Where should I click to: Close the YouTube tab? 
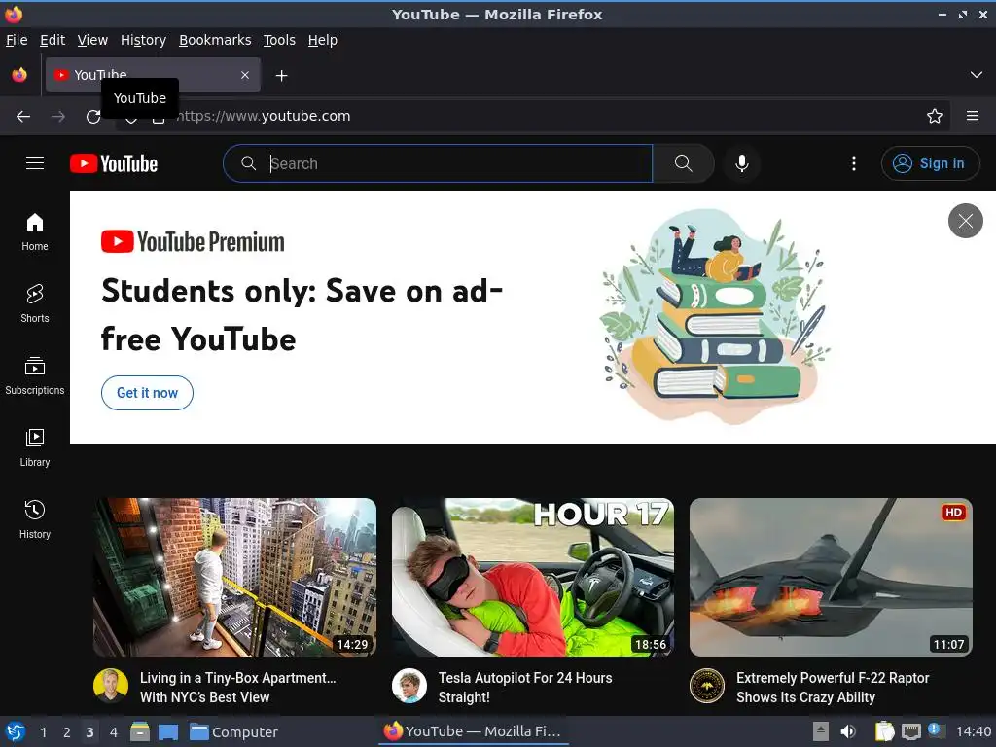click(x=245, y=75)
